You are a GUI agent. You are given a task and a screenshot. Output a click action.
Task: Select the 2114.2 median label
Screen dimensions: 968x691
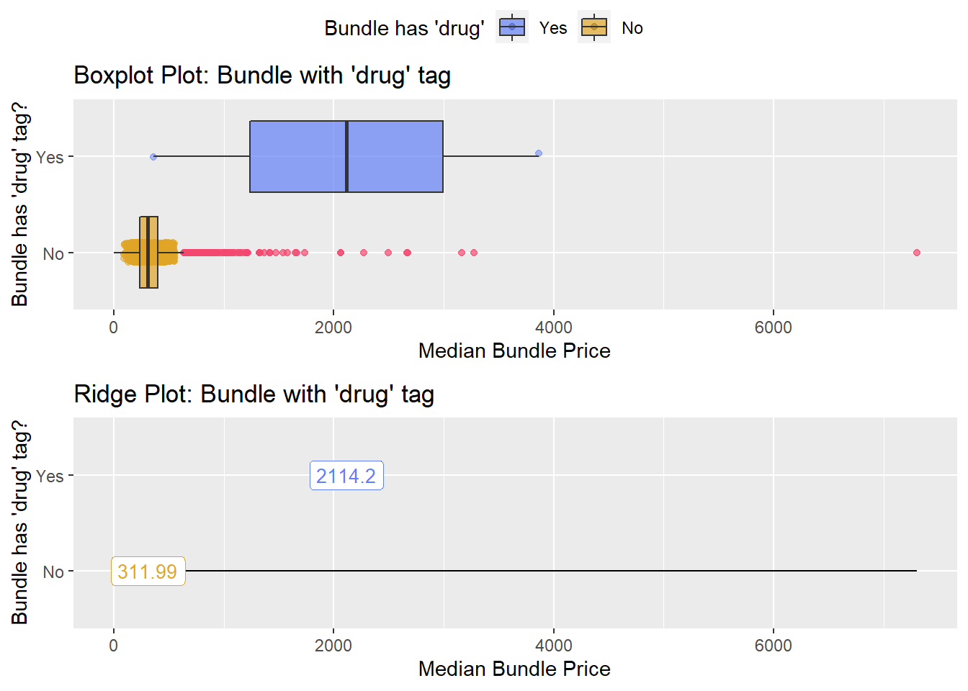coord(346,476)
